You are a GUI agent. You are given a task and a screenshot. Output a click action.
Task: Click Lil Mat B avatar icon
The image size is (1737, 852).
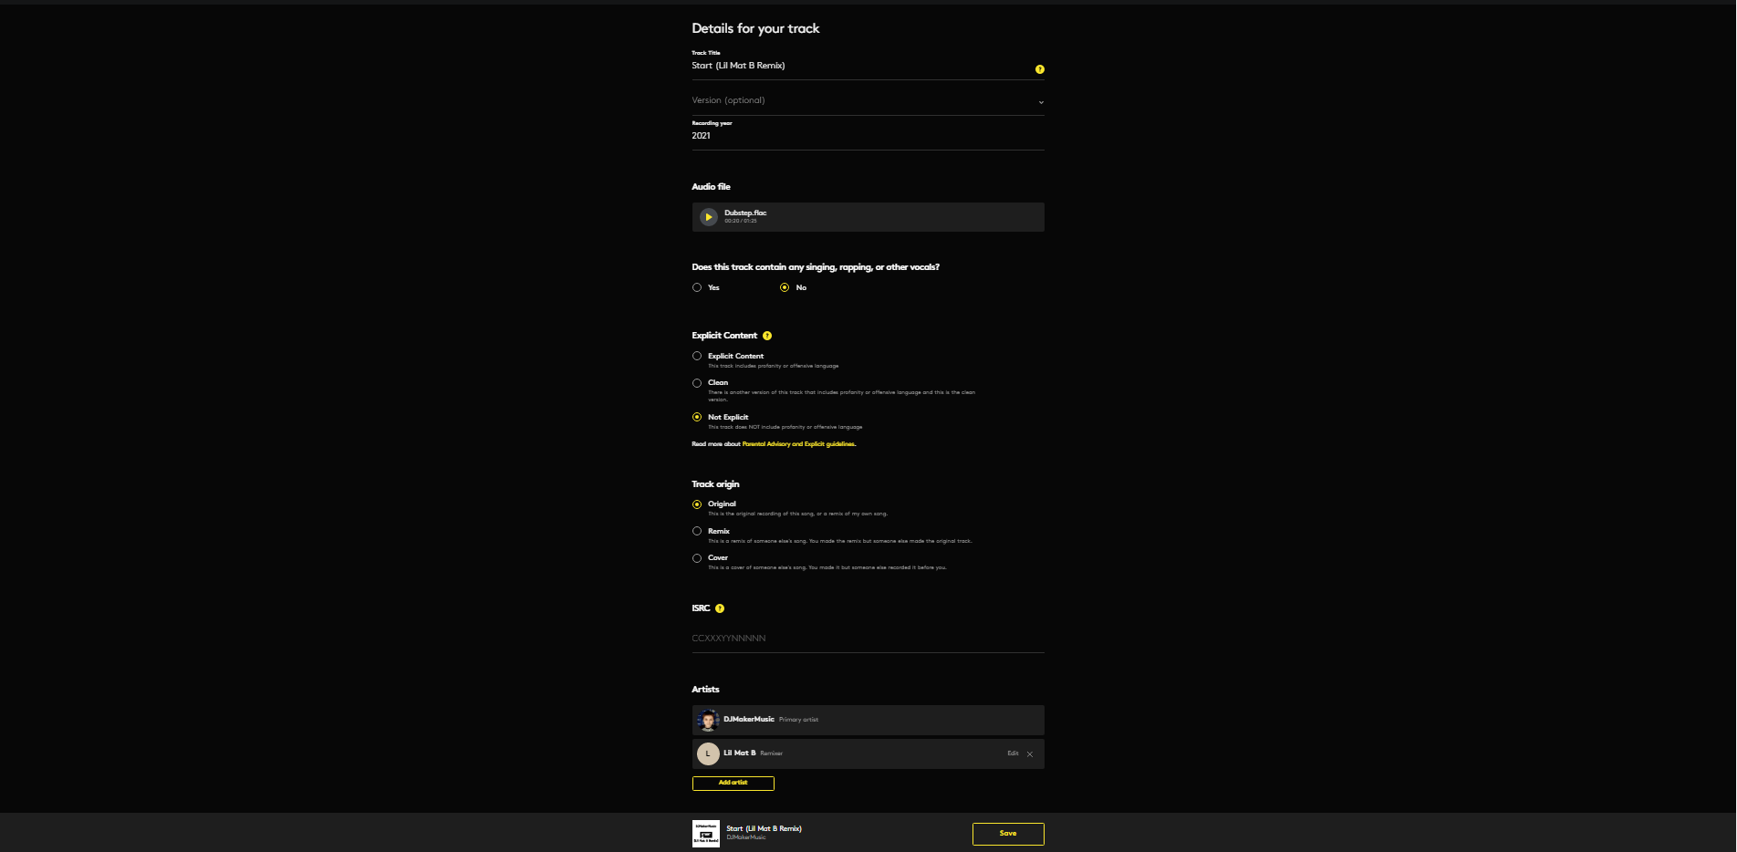tap(708, 754)
